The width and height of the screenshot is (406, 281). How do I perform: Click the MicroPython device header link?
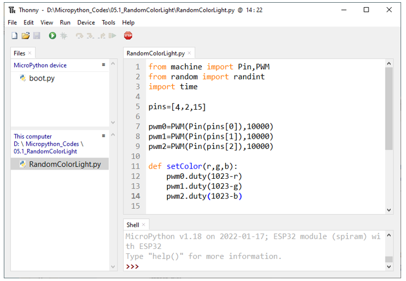[40, 65]
